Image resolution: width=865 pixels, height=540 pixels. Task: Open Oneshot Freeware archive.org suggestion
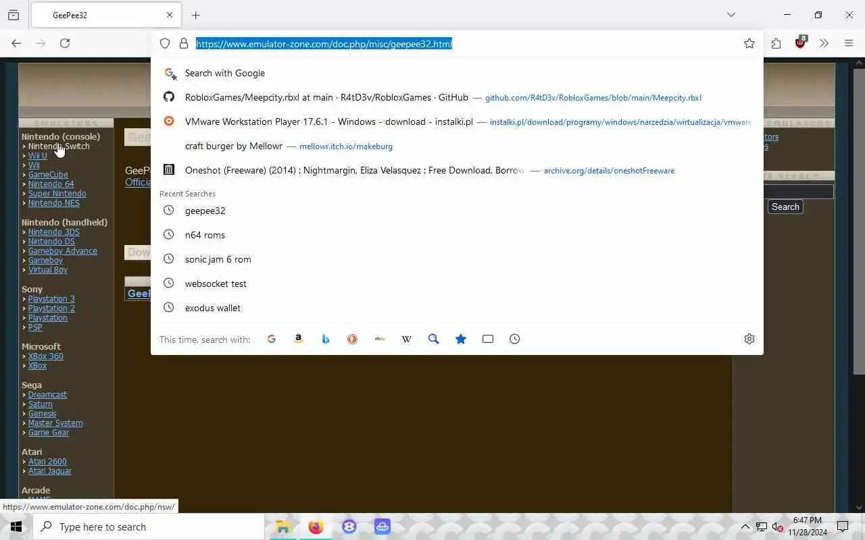coord(457,170)
